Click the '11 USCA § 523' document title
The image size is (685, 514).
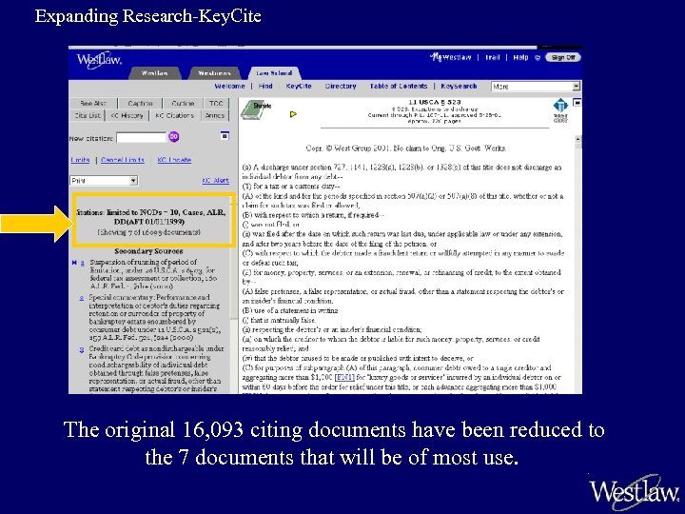tap(434, 102)
